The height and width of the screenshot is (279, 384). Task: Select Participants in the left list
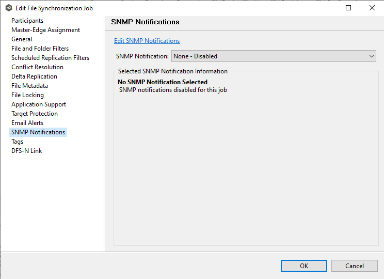coord(27,21)
